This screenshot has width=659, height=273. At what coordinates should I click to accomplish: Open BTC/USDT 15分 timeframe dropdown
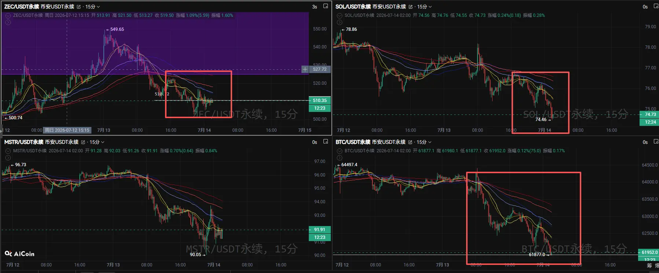pyautogui.click(x=424, y=142)
